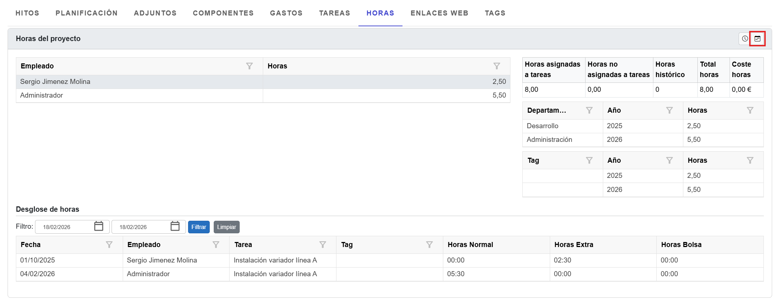
Task: Open the Gastos tab
Action: pos(286,13)
